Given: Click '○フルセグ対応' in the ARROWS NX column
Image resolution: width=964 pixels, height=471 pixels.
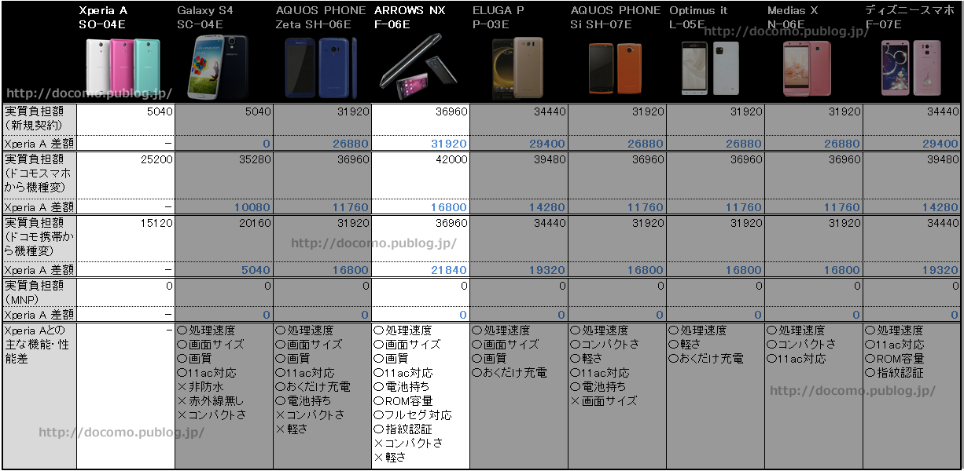Looking at the screenshot, I should tap(413, 415).
